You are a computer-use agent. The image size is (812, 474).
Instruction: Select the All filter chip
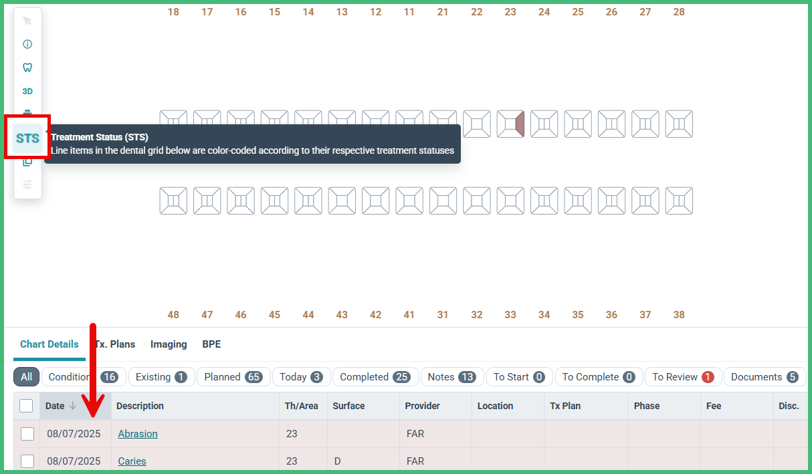coord(26,376)
